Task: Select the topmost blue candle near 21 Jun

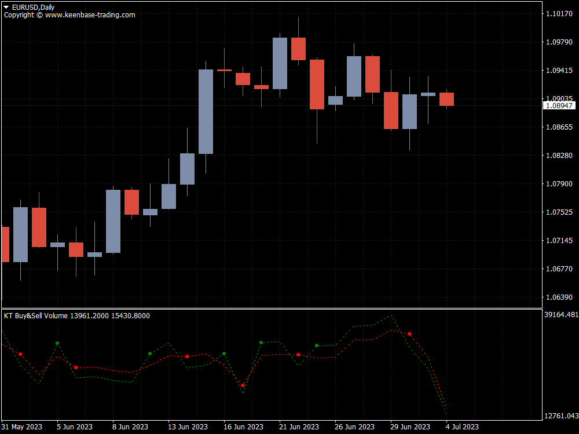Action: pos(280,64)
